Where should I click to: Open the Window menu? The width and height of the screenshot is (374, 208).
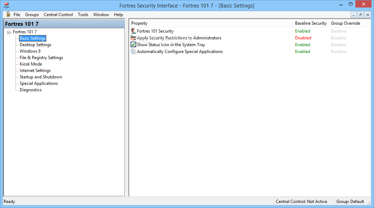pos(101,15)
